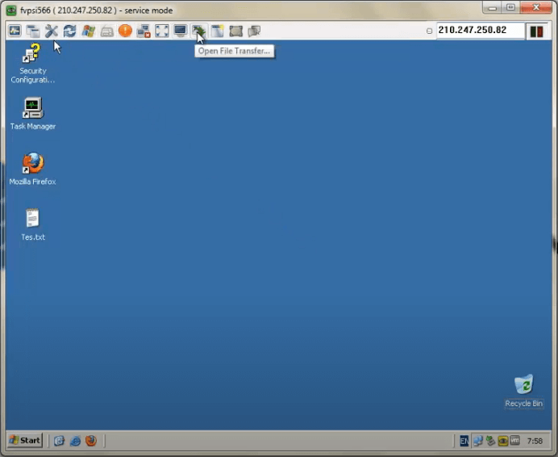Viewport: 558px width, 457px height.
Task: Launch Internet Explorer from quick launch
Action: [75, 441]
